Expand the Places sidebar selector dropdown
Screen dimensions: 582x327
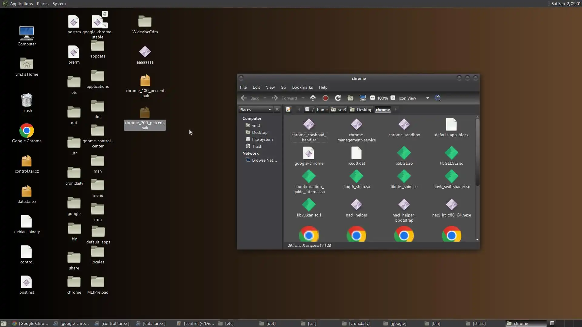[269, 110]
